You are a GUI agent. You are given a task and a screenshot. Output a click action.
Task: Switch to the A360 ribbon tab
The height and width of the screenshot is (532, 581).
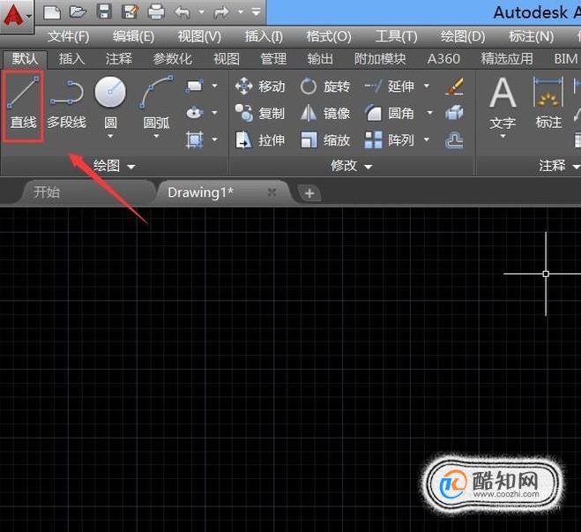pos(443,59)
